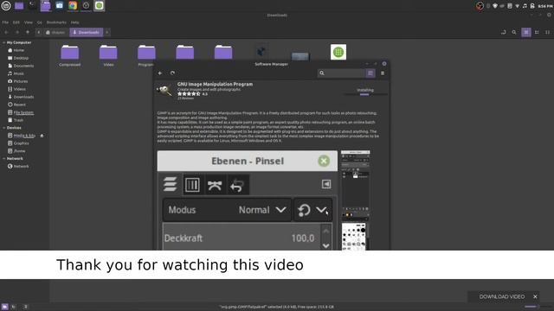Toggle location entry in file manager toolbar

[x=503, y=32]
